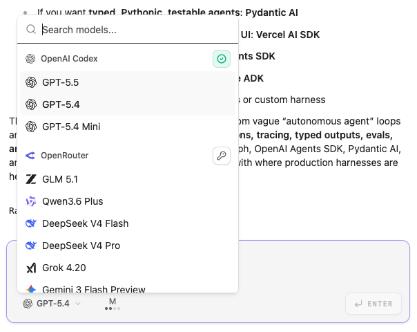Click the magnifier search icon
Viewport: 417px width, 332px height.
click(x=31, y=29)
